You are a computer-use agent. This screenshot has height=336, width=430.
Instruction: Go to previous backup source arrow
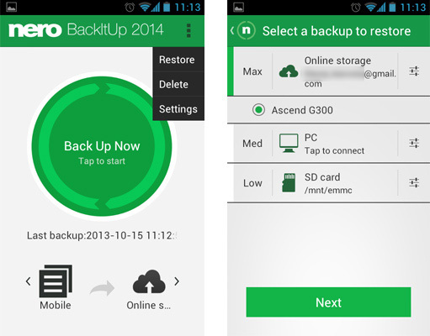coord(28,281)
